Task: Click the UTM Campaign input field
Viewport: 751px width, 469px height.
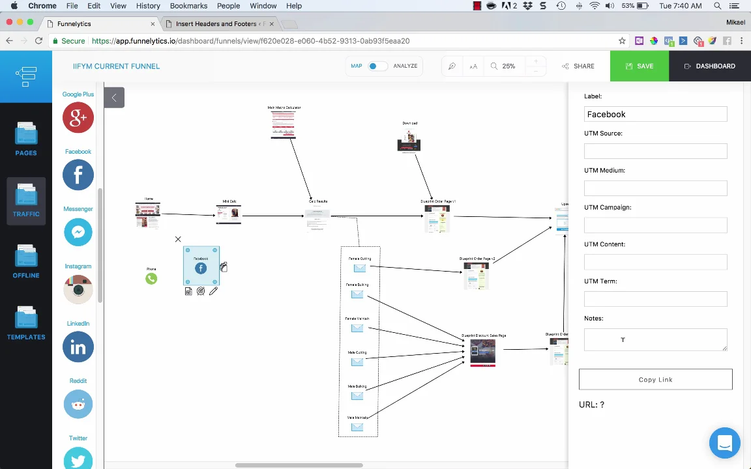Action: (x=655, y=225)
